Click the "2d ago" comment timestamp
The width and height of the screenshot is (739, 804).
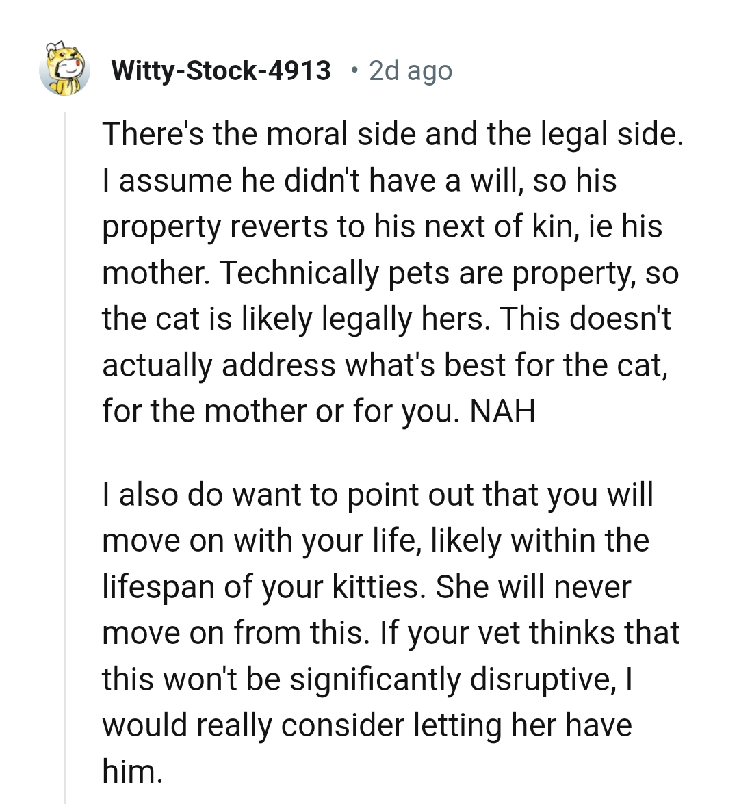click(x=411, y=70)
